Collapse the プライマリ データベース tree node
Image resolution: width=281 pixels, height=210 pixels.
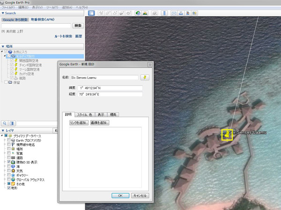[x=2, y=136]
